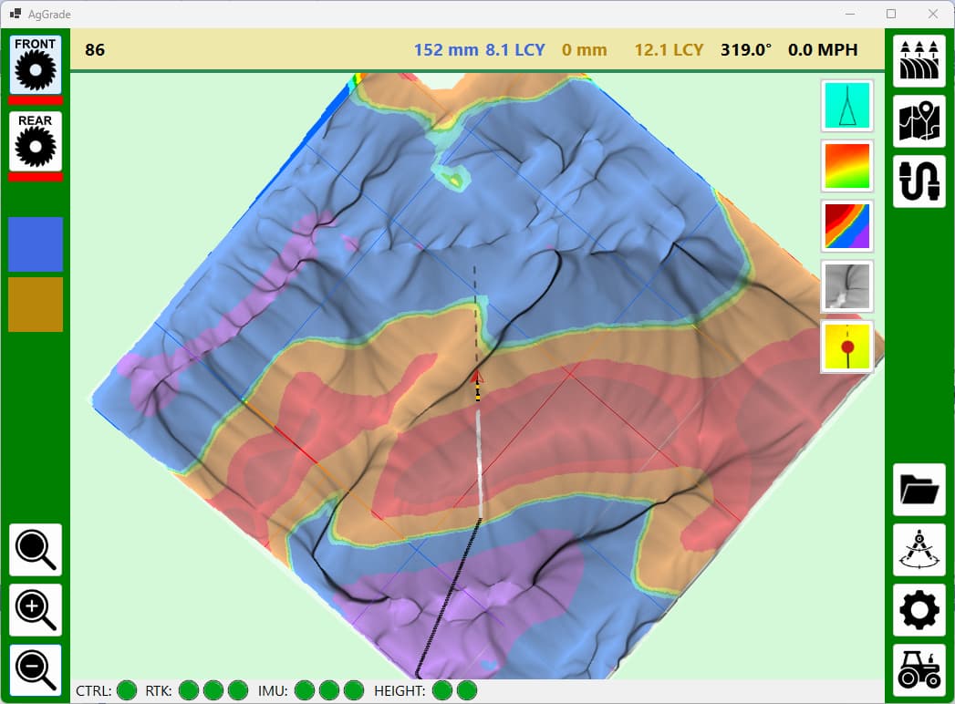
Task: Zoom in with the plus magnifier
Action: pos(36,610)
